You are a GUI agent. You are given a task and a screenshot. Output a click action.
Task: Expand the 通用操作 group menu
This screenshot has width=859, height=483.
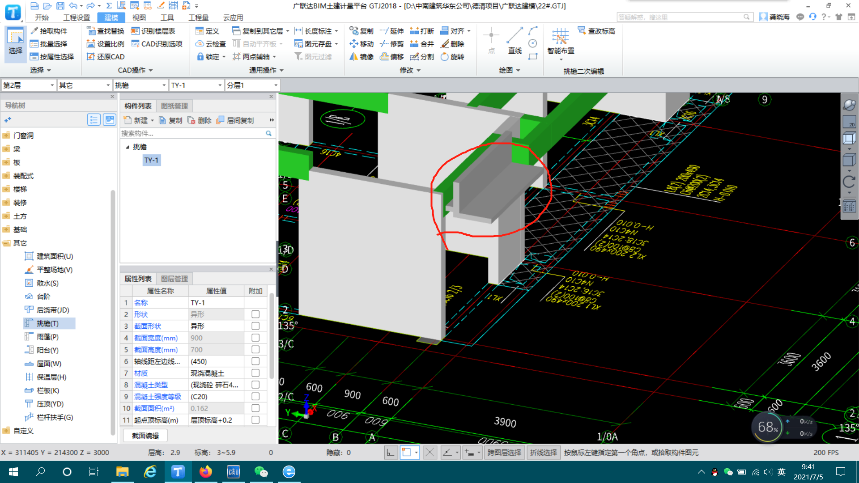click(267, 70)
